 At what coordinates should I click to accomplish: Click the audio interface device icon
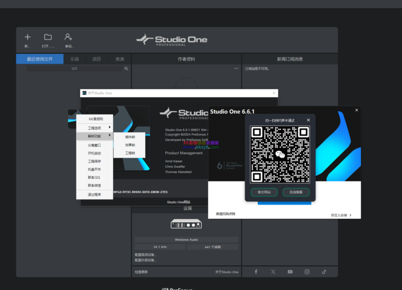tap(186, 224)
